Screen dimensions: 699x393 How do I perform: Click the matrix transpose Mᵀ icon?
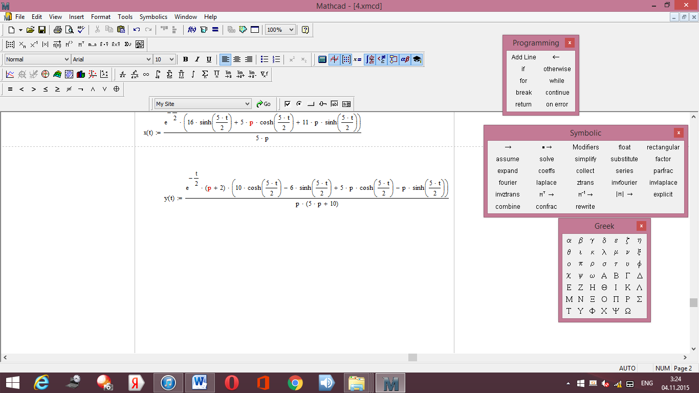pyautogui.click(x=81, y=45)
